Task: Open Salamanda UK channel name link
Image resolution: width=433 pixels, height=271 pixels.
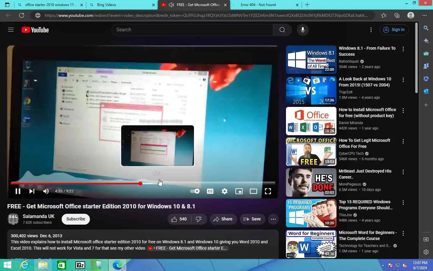Action: [x=38, y=216]
